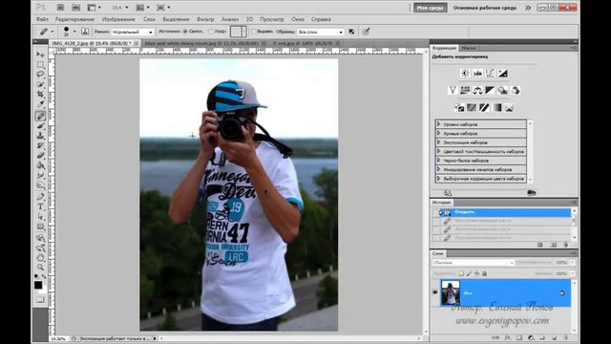The height and width of the screenshot is (344, 611).
Task: Toggle lock position in Layers panel
Action: point(476,273)
